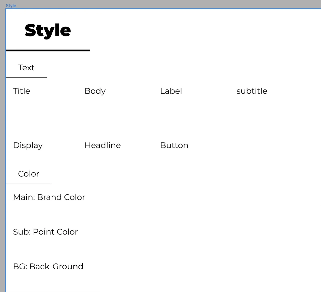Click the Title text layer
Viewport: 321px width, 292px height.
click(x=22, y=91)
